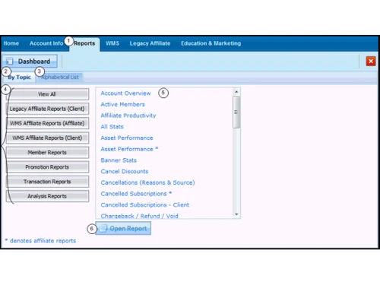
Task: Show Analysis Reports category
Action: [x=47, y=196]
